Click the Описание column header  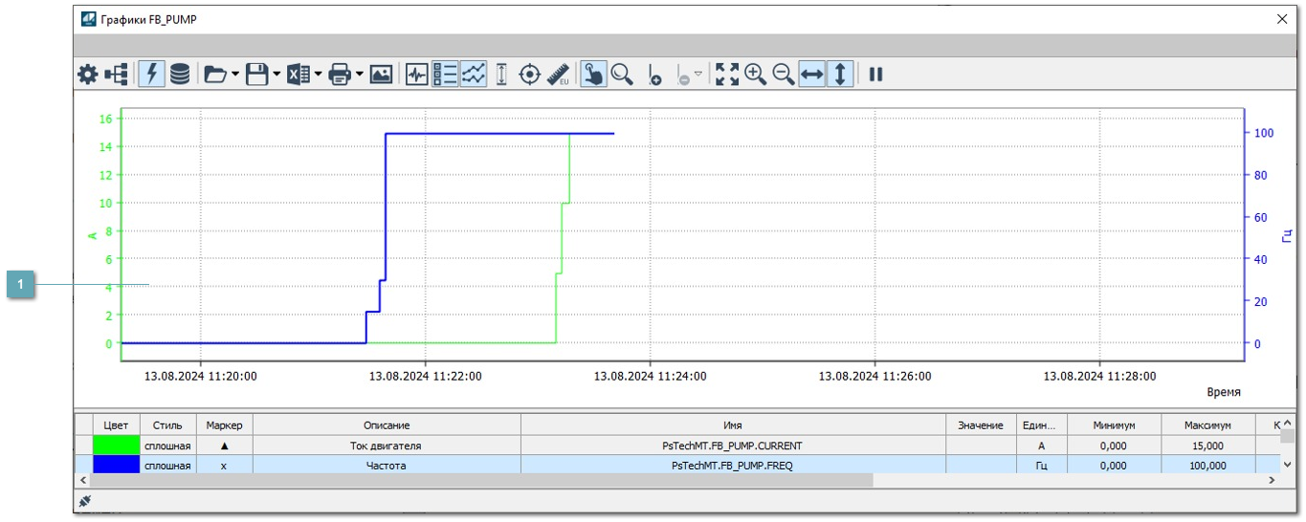coord(386,425)
